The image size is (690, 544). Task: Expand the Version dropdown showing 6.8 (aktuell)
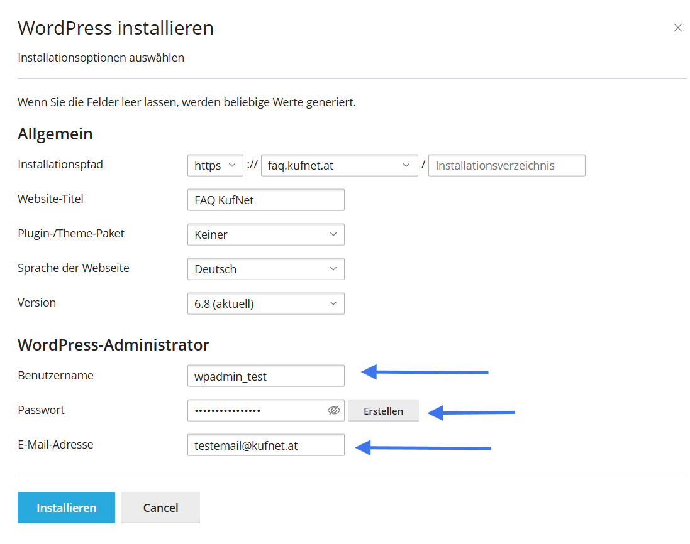point(265,304)
